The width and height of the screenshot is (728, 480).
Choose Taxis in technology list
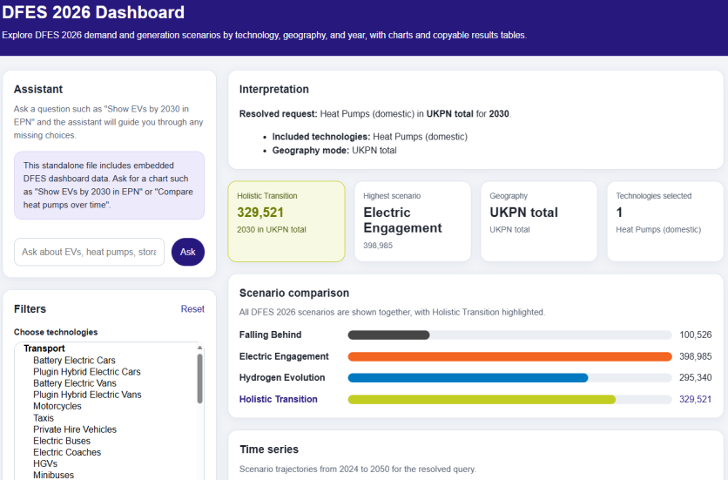[44, 418]
